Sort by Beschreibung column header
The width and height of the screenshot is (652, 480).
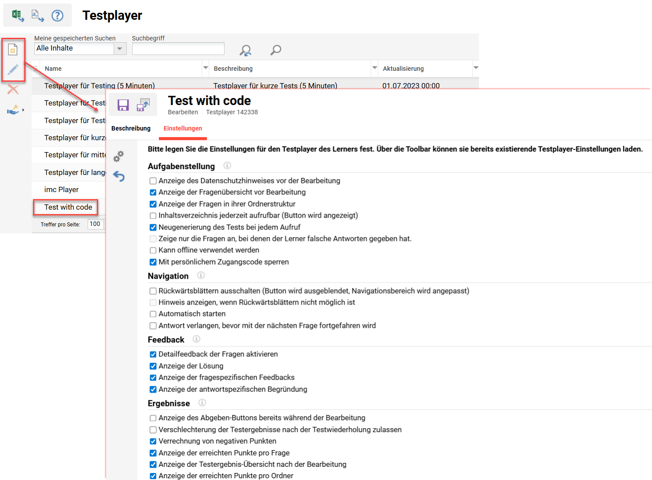[x=233, y=69]
